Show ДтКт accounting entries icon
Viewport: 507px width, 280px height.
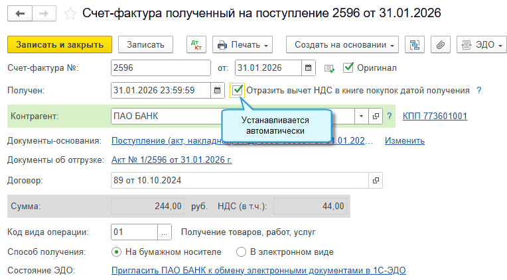(196, 44)
